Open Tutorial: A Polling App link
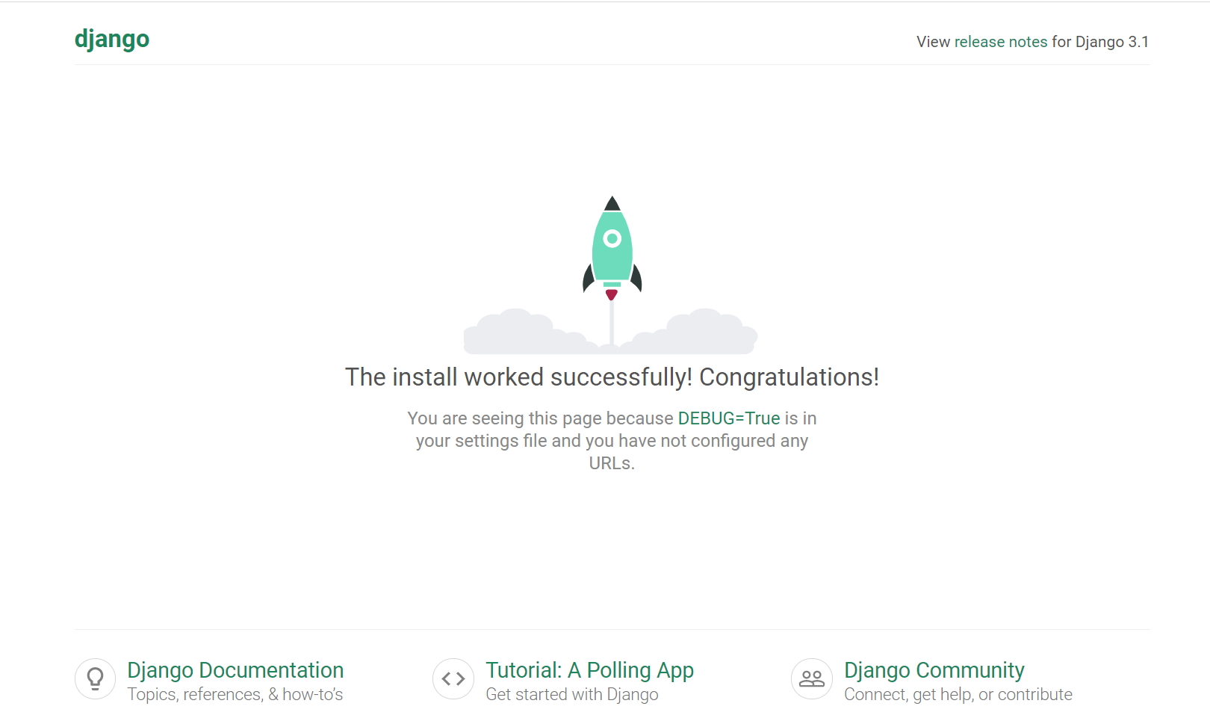The width and height of the screenshot is (1210, 727). click(590, 670)
